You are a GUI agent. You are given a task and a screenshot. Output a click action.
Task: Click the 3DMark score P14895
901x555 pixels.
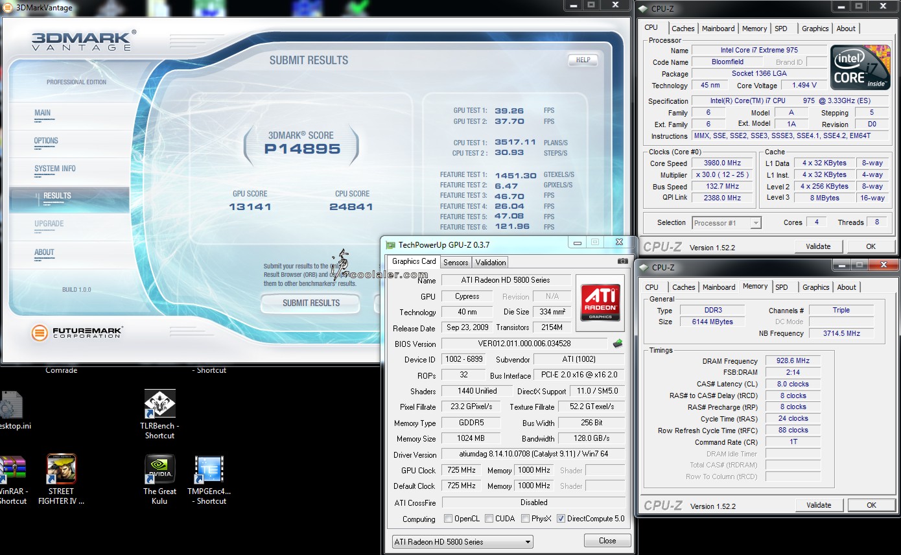(302, 148)
